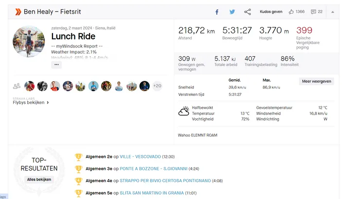The image size is (350, 199).
Task: Collapse the activity header with arrow
Action: click(x=332, y=12)
